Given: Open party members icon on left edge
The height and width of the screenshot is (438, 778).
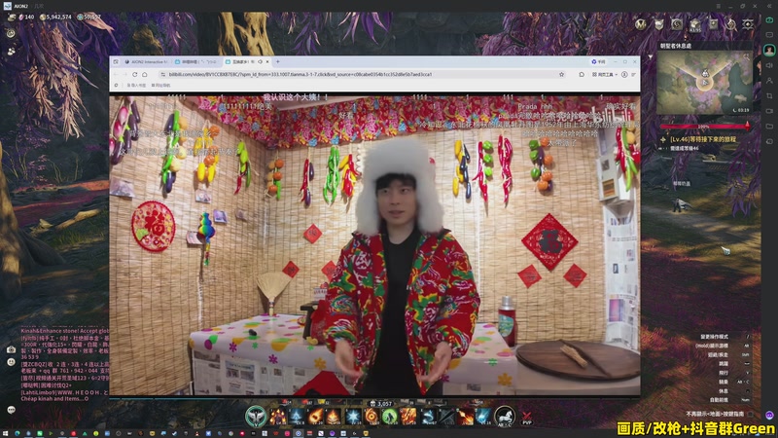Looking at the screenshot, I should (11, 52).
